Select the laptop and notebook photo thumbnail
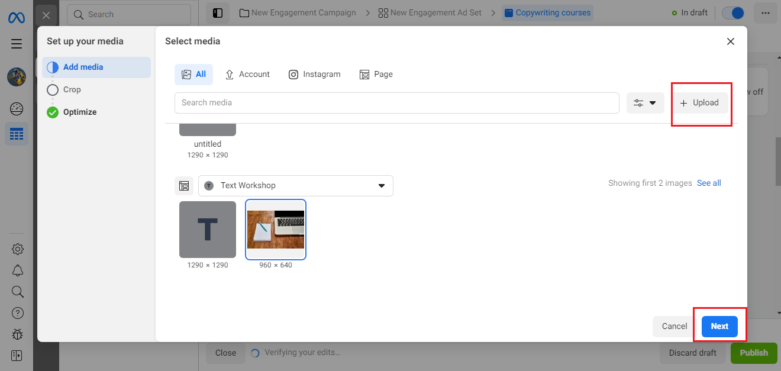Screen dimensions: 781x371 276,230
